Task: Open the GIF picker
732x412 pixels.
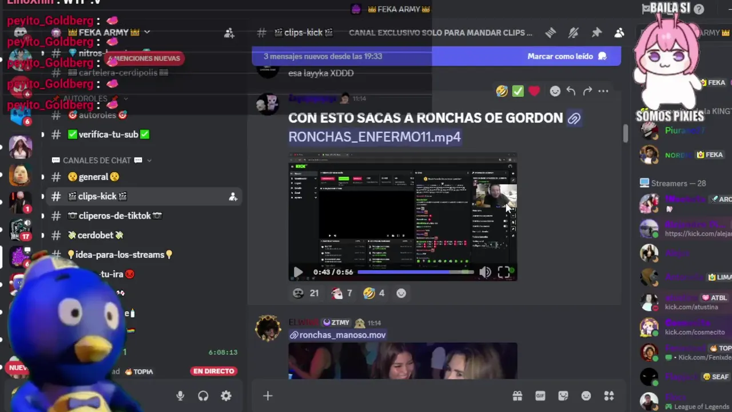Action: click(x=540, y=395)
